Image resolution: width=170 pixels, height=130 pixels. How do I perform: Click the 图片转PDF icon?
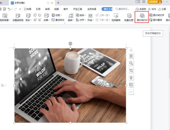[x=142, y=16]
